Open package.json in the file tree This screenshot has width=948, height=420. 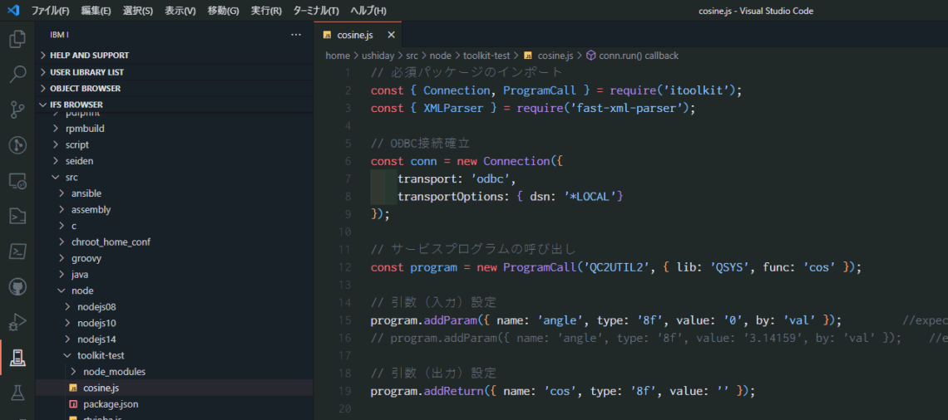(x=111, y=404)
